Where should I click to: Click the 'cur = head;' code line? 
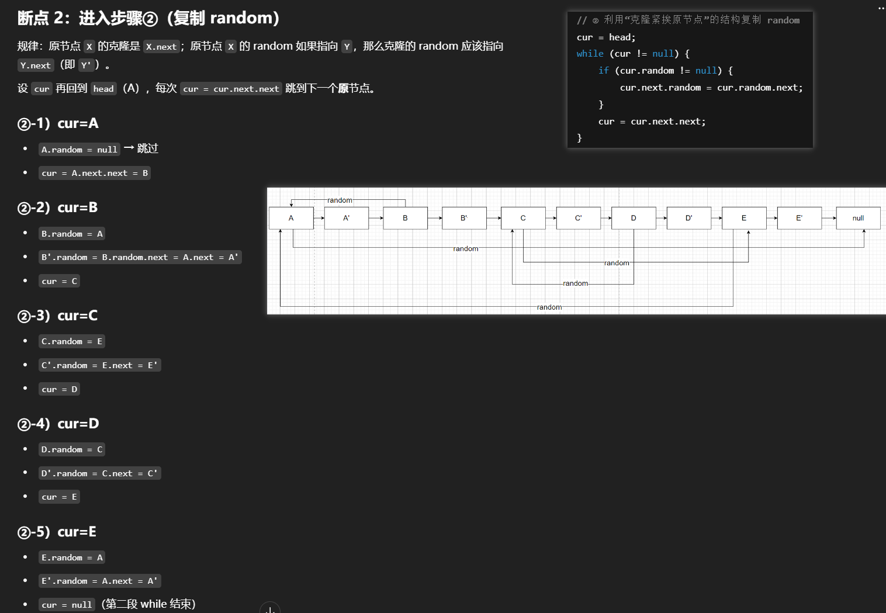pyautogui.click(x=605, y=37)
